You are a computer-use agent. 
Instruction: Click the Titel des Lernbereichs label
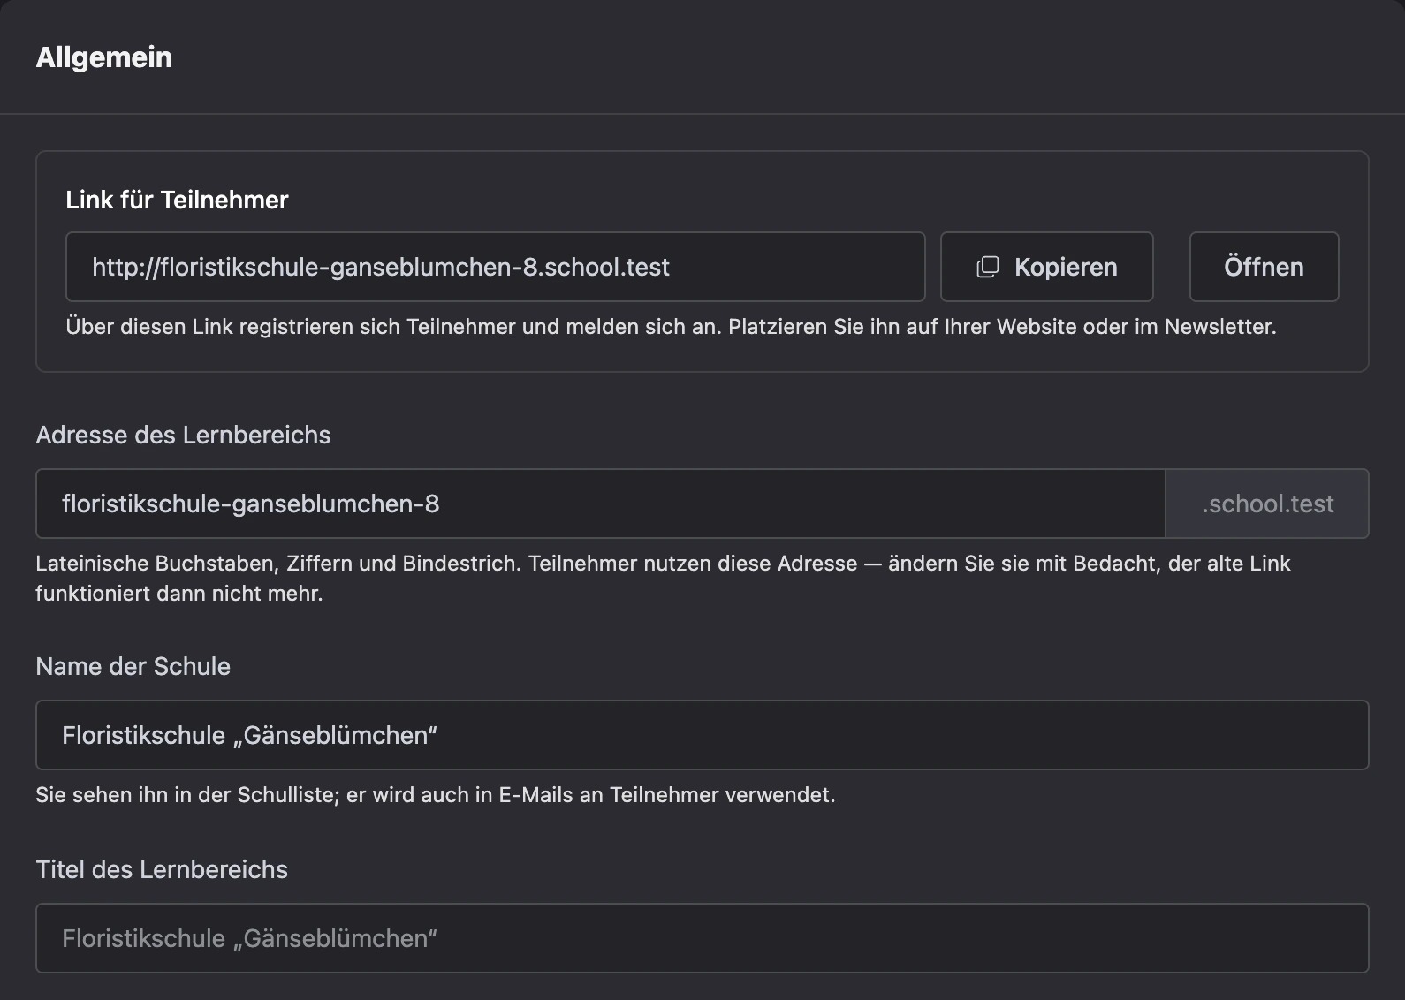(x=162, y=869)
